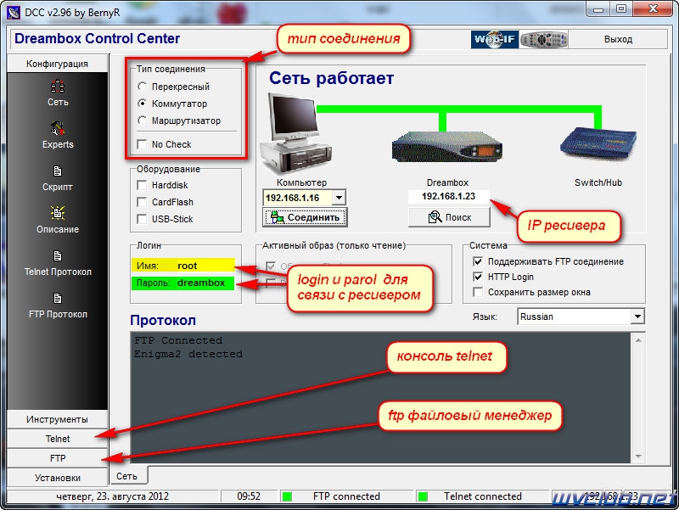Select Коммутатор connection type
The width and height of the screenshot is (679, 510).
pos(142,104)
